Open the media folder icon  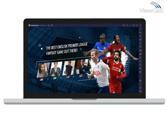(140, 61)
